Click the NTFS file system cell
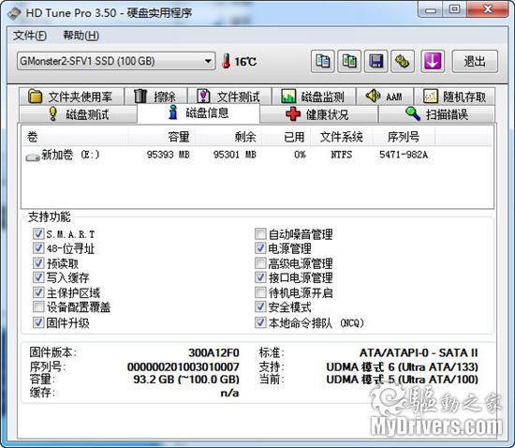The width and height of the screenshot is (515, 448). tap(342, 155)
